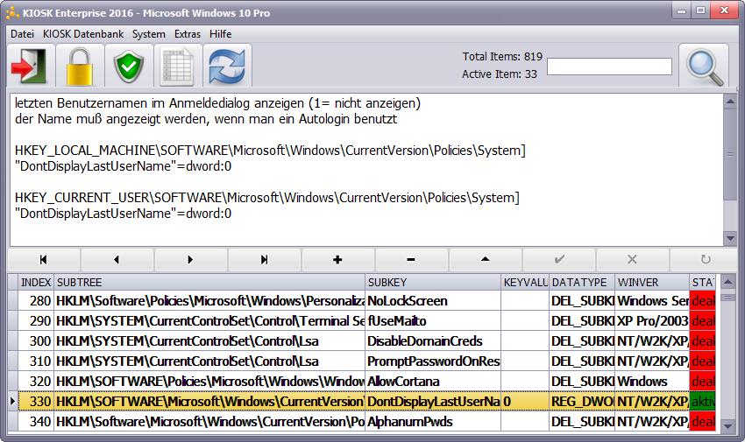
Task: Open the Hilfe menu
Action: (x=221, y=34)
